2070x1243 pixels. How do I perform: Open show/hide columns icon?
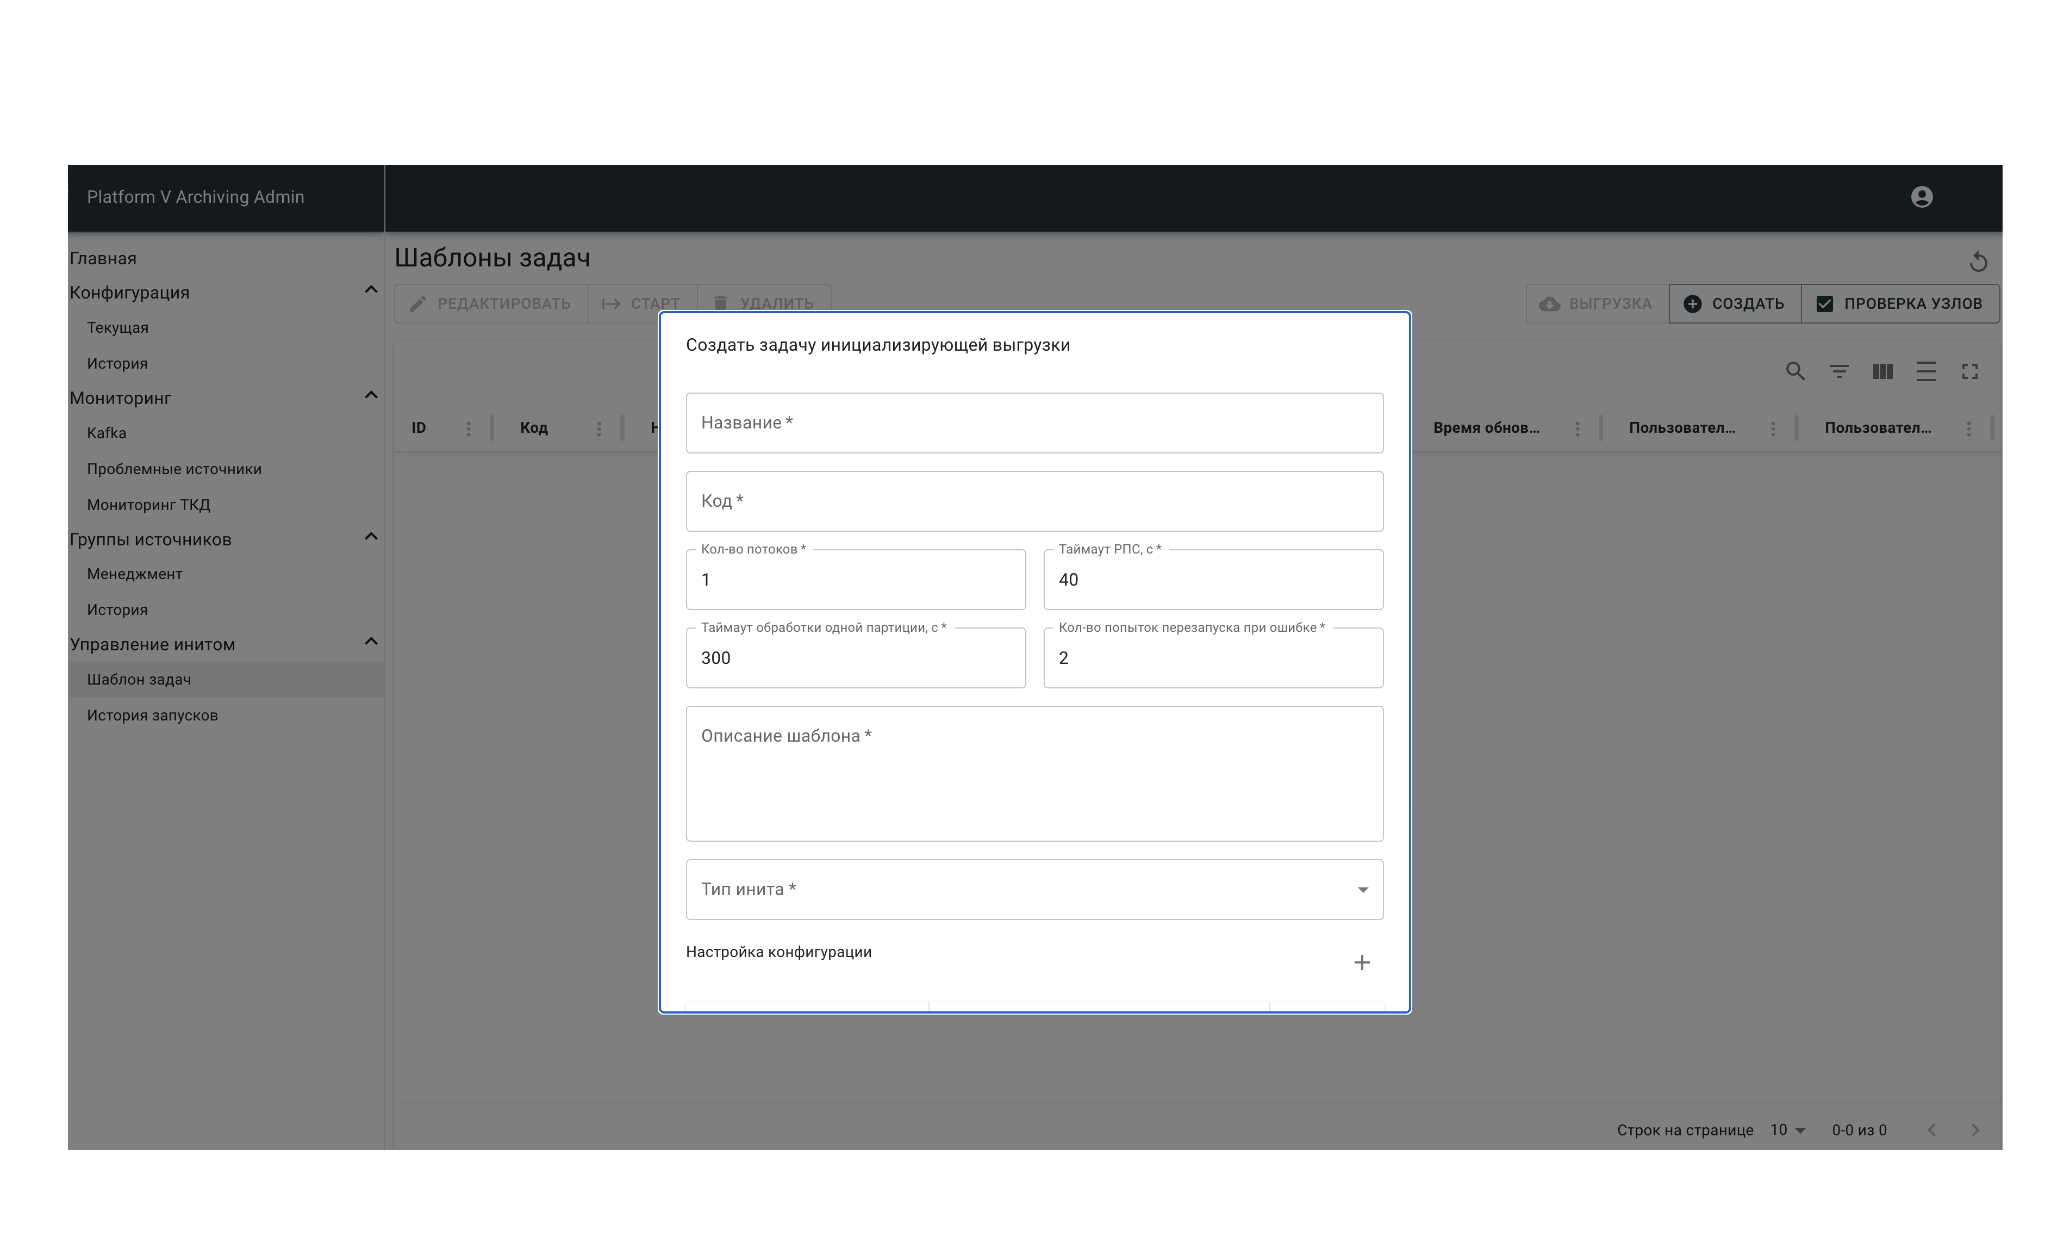pyautogui.click(x=1882, y=371)
